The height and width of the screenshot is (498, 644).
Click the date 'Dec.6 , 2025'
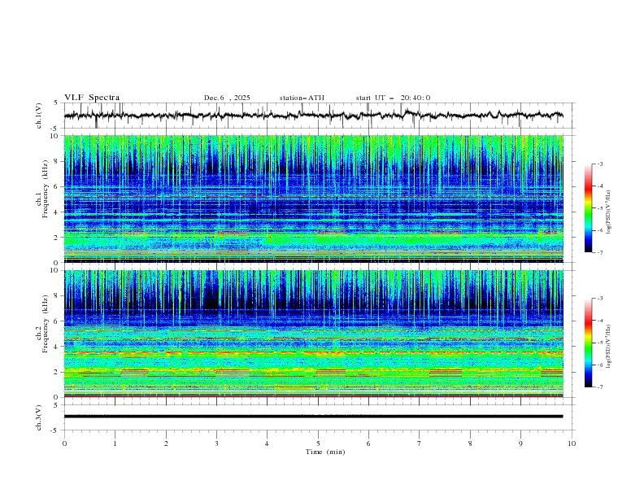pyautogui.click(x=227, y=98)
